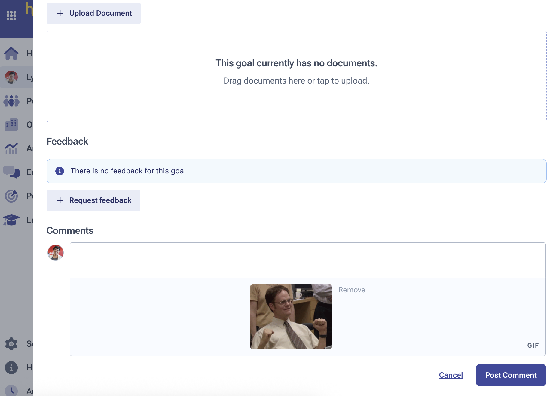Screen dimensions: 553x396
Task: Select the target goal icon in sidebar
Action: (x=11, y=196)
